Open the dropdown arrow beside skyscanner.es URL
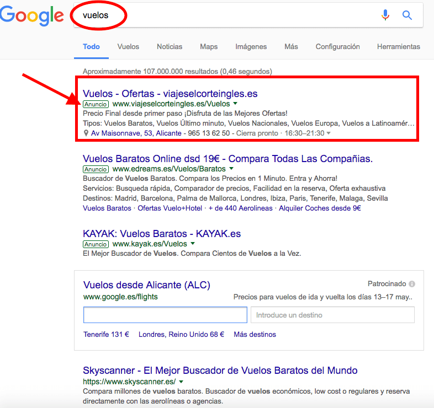Screen dimensions: 434x408 click(x=181, y=382)
